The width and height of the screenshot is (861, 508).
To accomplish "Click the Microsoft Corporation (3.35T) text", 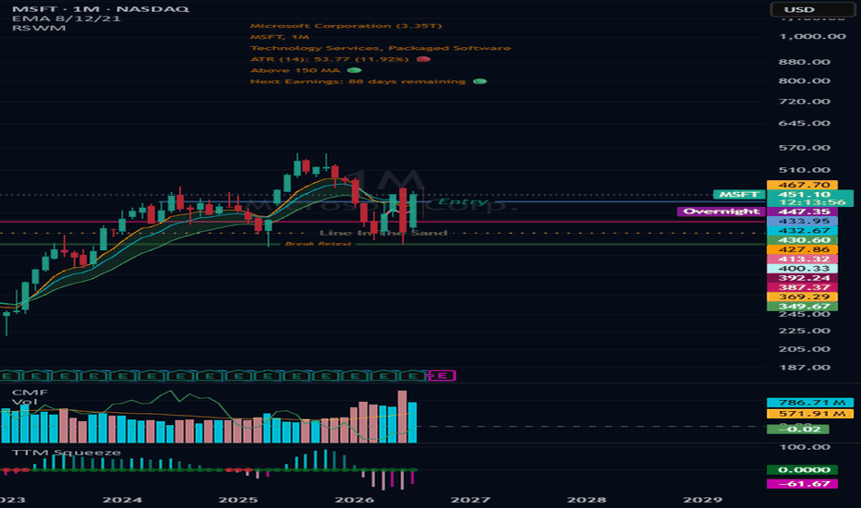I will click(346, 26).
